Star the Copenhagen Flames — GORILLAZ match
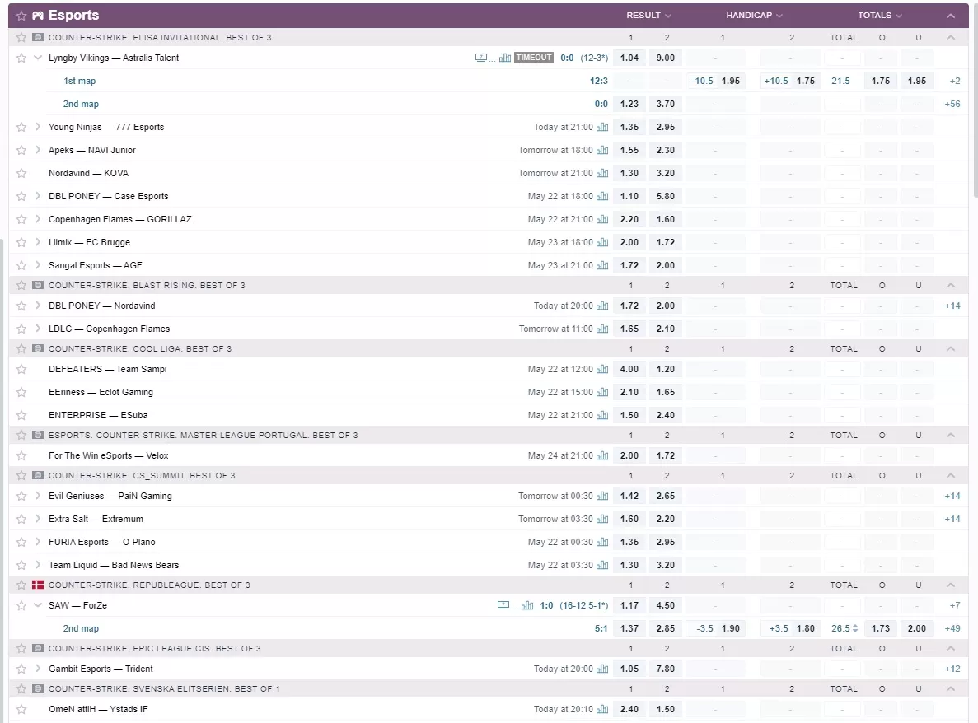978x723 pixels. (x=21, y=219)
